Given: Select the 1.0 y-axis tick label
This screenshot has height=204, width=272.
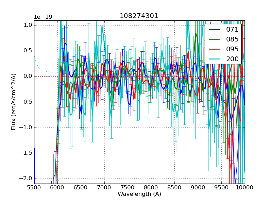Looking at the screenshot, I should coord(28,25).
